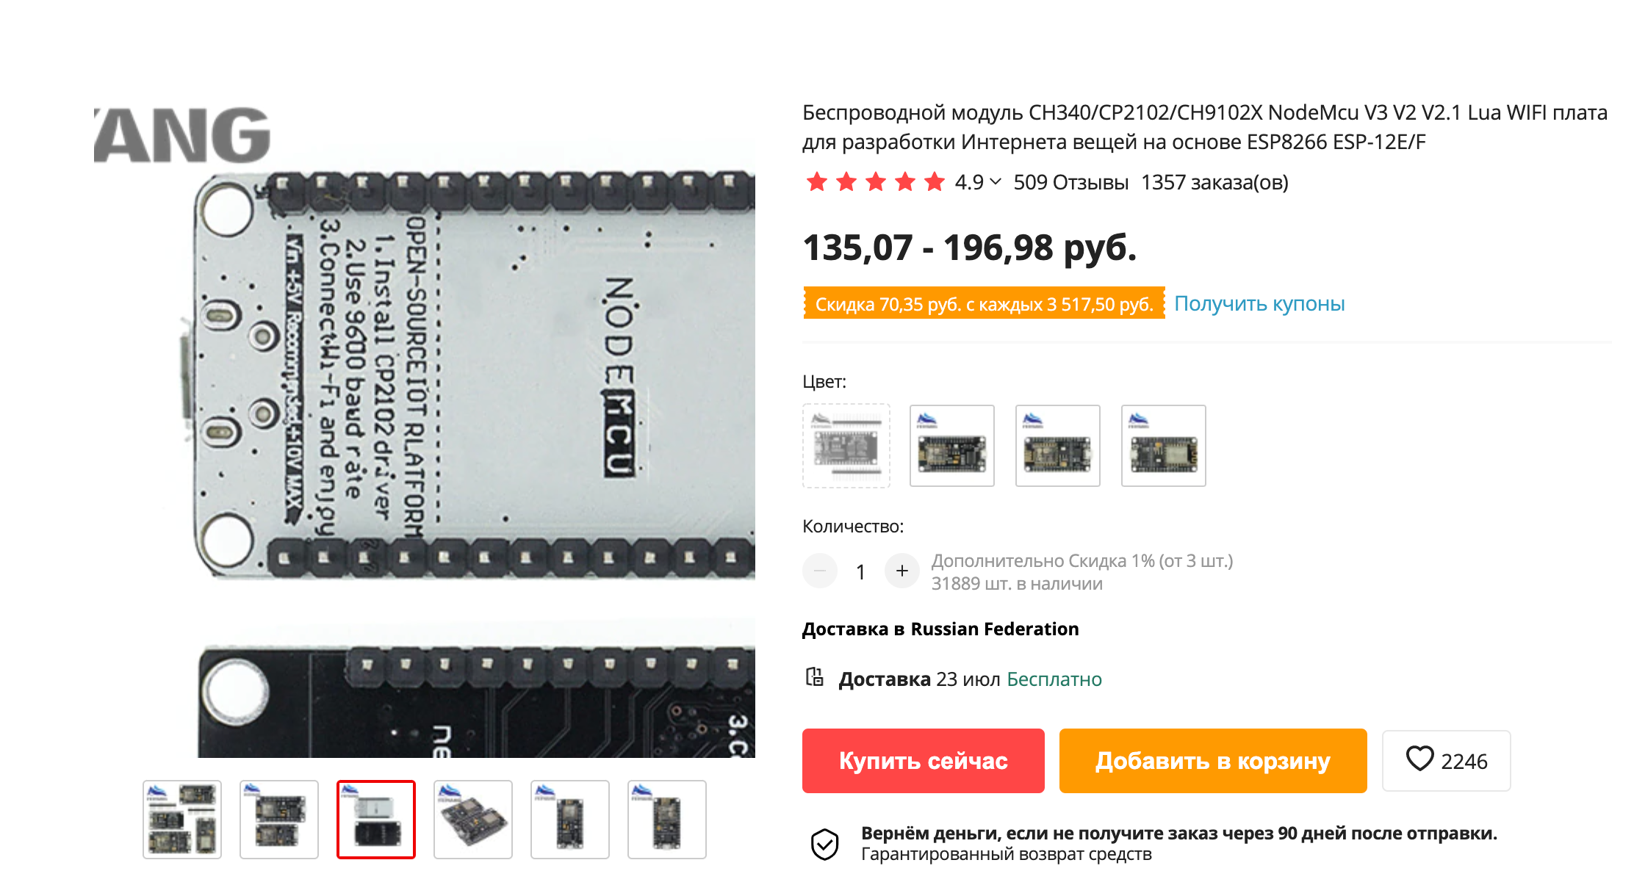Choose the third color variant swatch

pos(1058,446)
